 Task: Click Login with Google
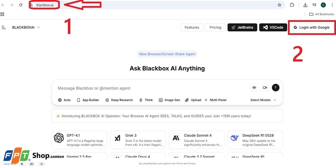coord(311,27)
